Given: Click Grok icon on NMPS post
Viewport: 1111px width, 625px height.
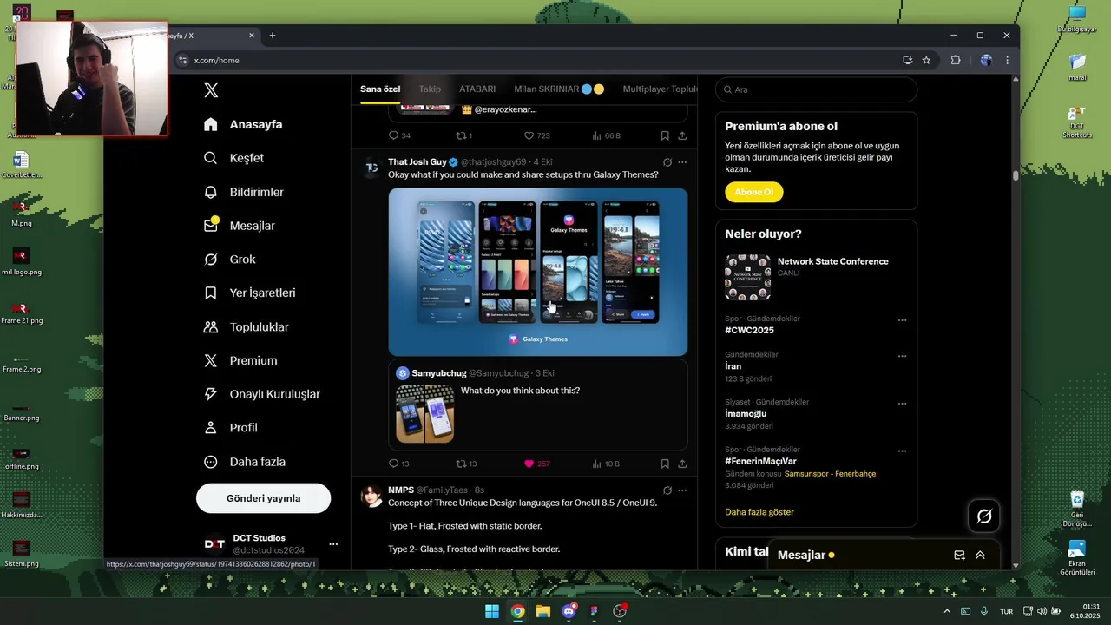Looking at the screenshot, I should 667,490.
